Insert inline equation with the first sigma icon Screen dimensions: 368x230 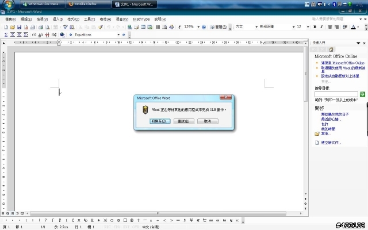pos(6,34)
